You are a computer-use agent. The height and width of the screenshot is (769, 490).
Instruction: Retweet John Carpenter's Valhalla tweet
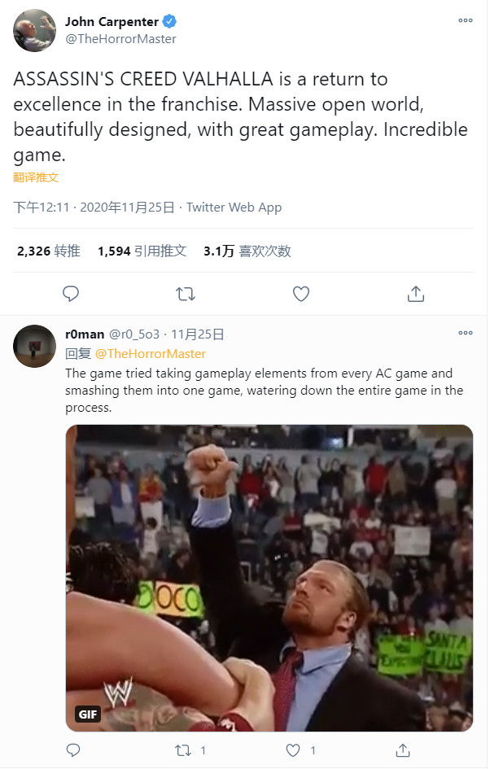point(186,294)
